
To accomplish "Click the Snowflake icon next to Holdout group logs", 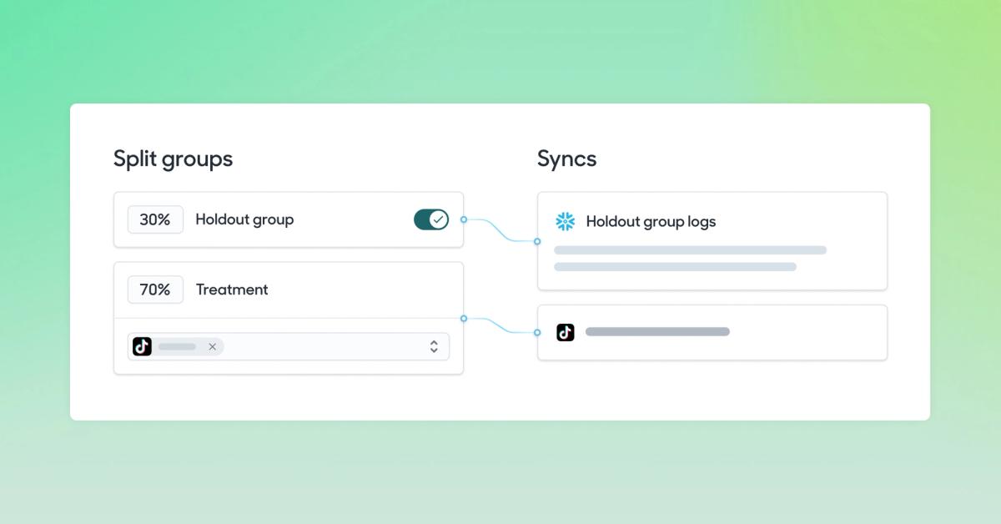I will (566, 221).
